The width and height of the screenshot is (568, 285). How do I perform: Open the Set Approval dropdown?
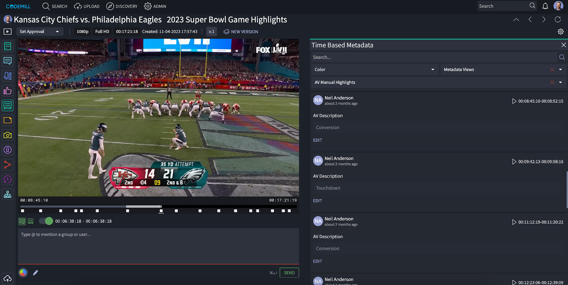(39, 32)
